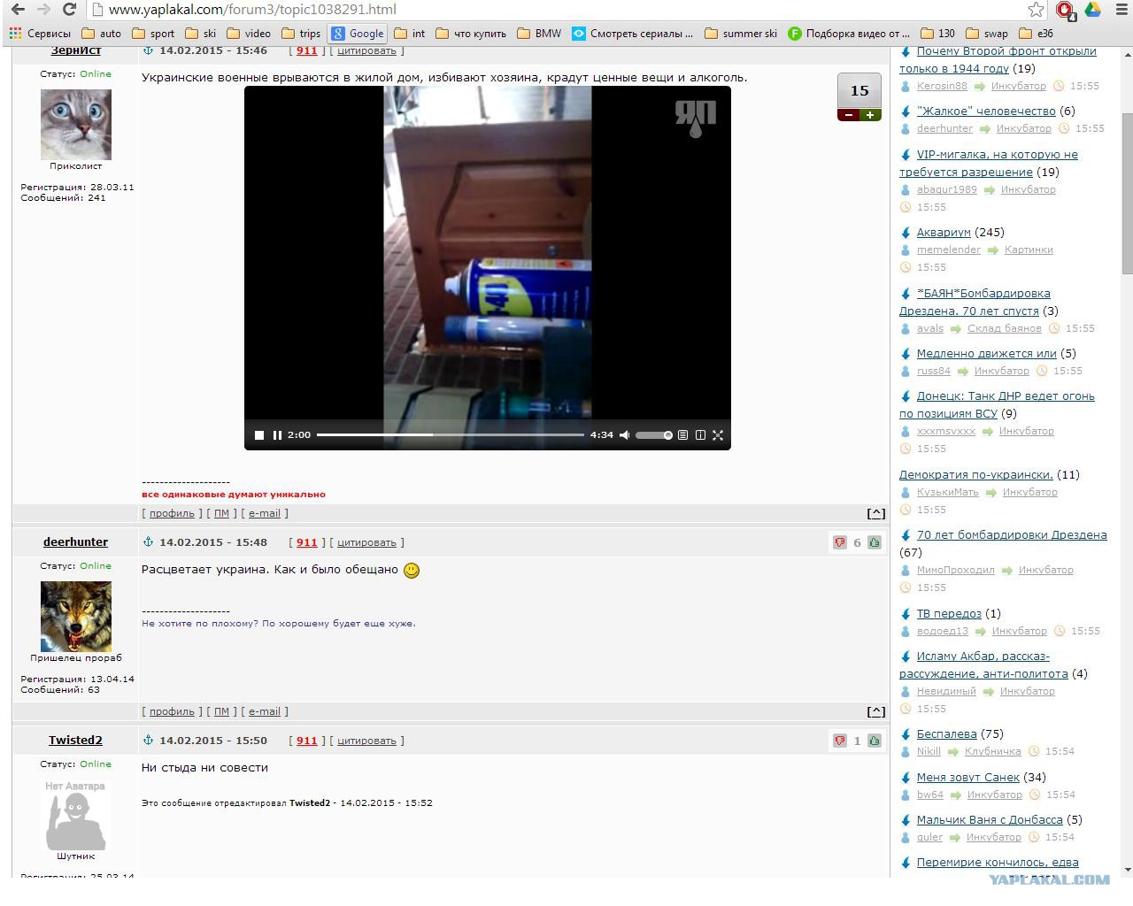Vote plus on the first post rating
Image resolution: width=1133 pixels, height=906 pixels.
click(x=870, y=115)
